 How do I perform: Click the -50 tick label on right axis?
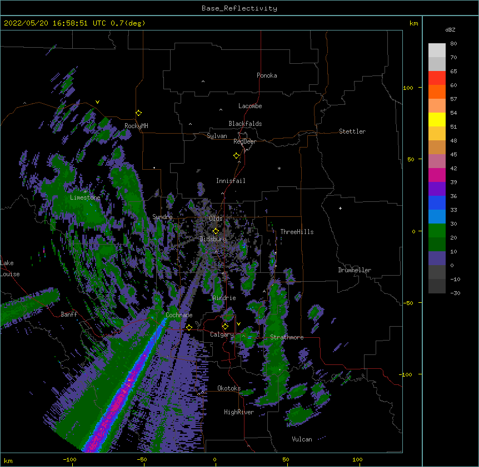[408, 303]
